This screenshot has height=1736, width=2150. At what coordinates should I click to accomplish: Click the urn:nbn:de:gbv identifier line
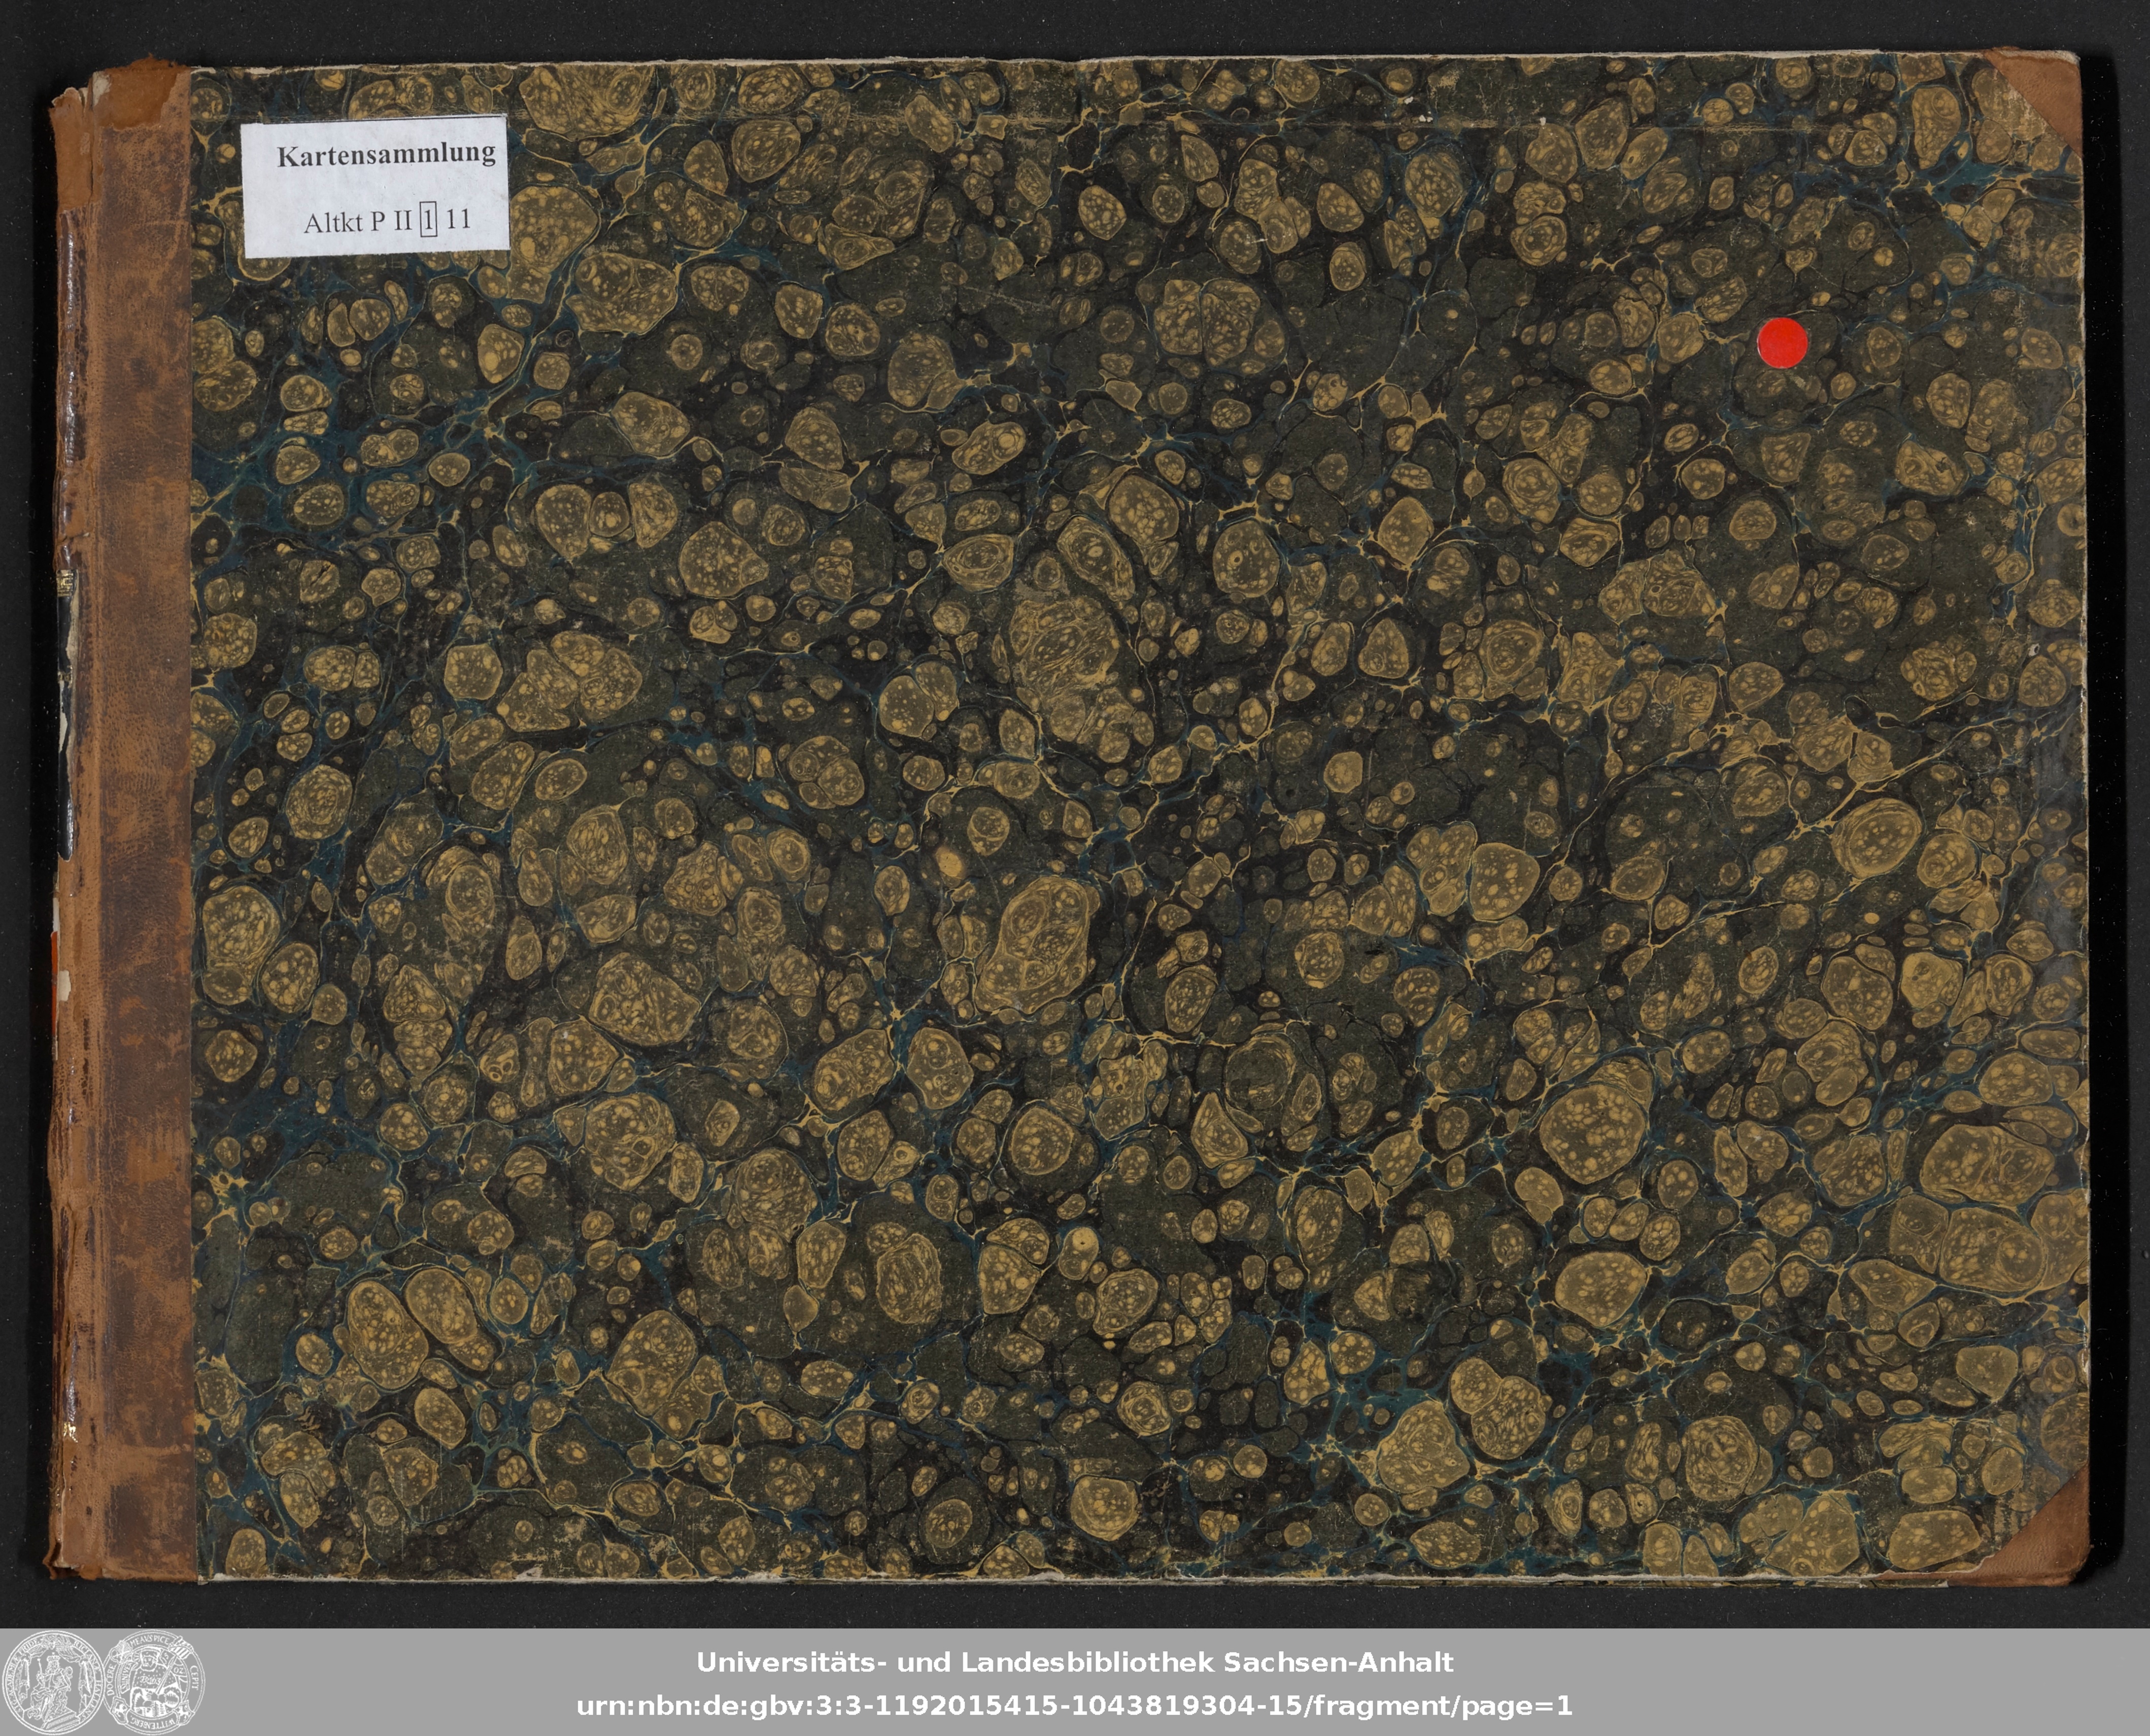pyautogui.click(x=1075, y=1706)
